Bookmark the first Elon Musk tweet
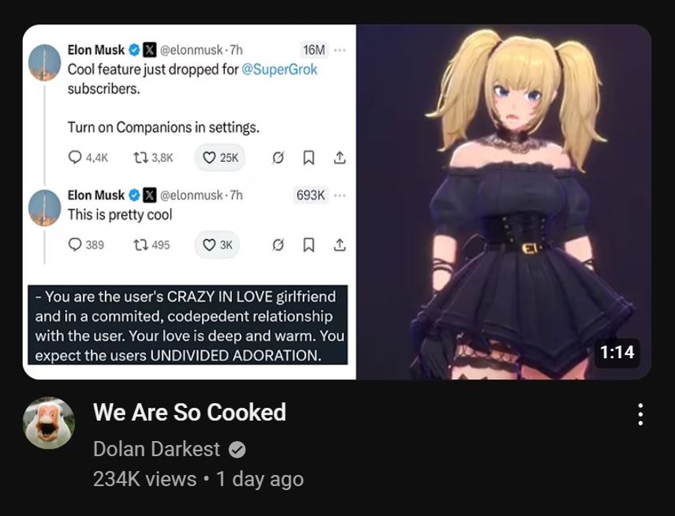Viewport: 675px width, 516px height. (308, 158)
